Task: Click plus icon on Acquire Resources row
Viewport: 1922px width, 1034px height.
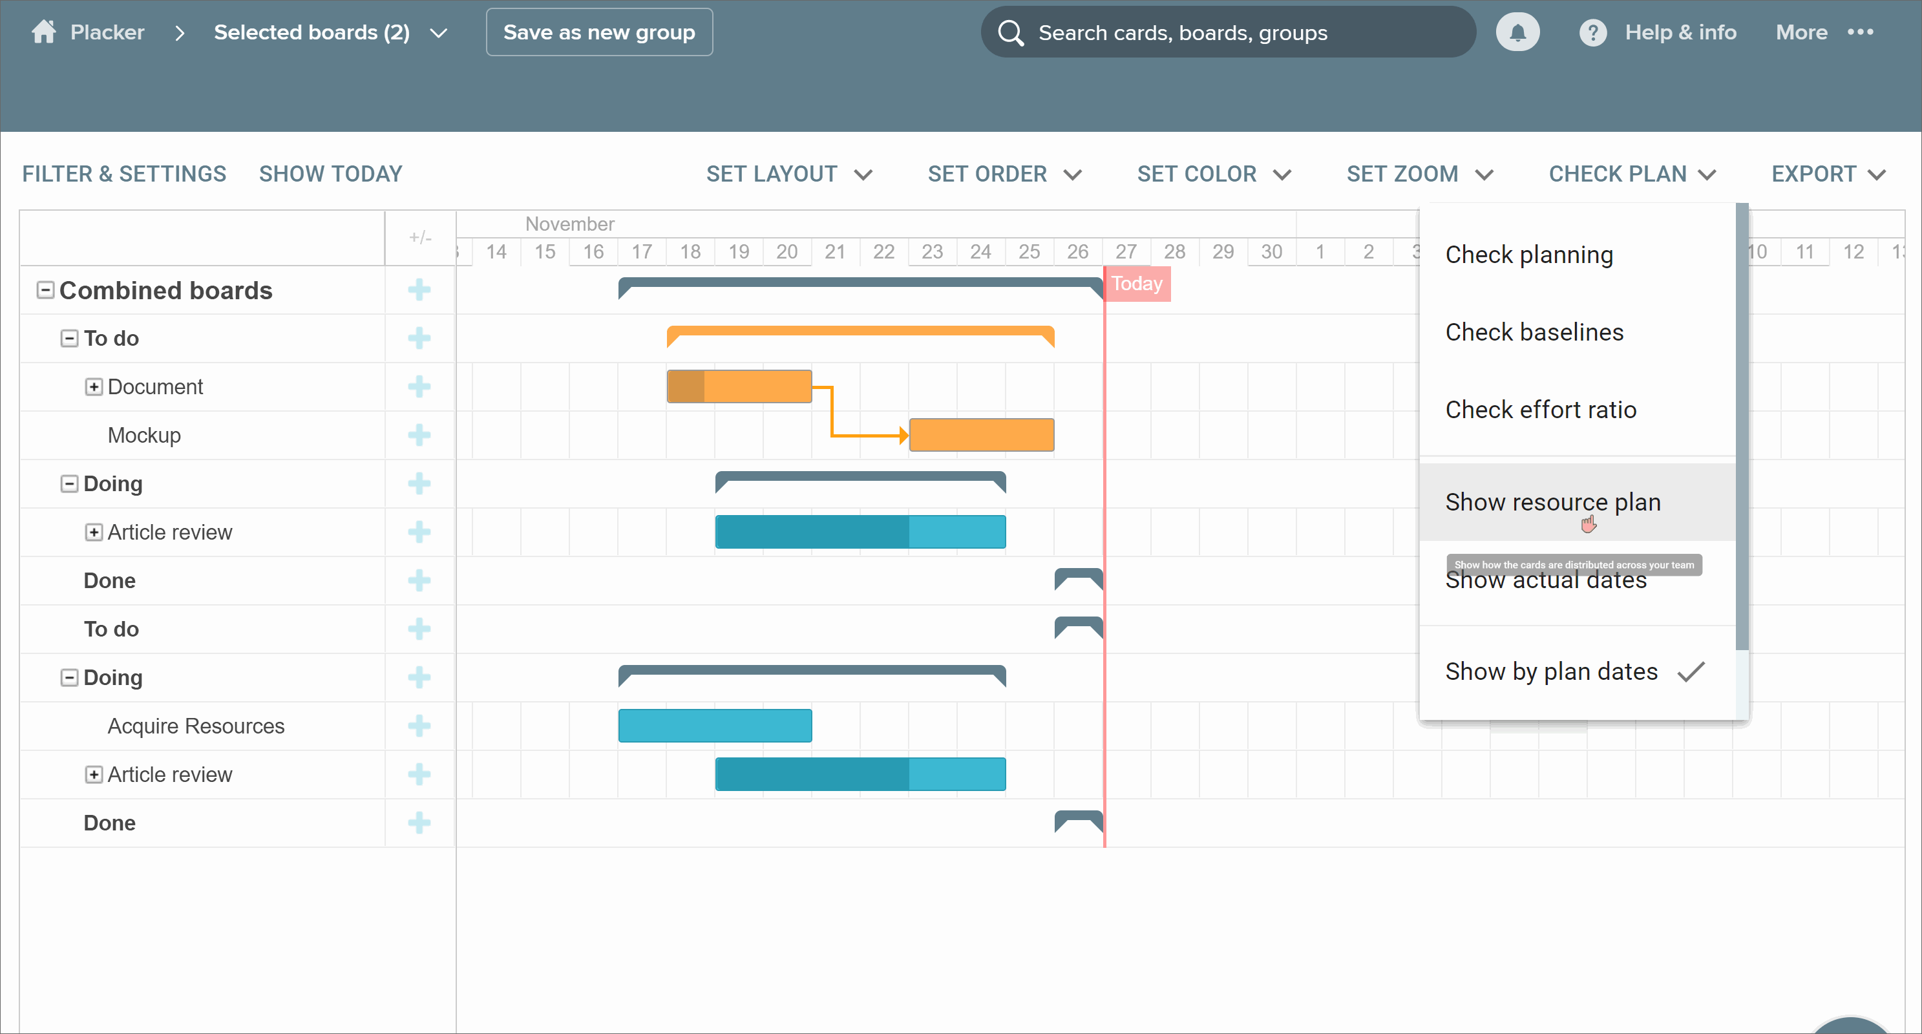Action: (x=419, y=726)
